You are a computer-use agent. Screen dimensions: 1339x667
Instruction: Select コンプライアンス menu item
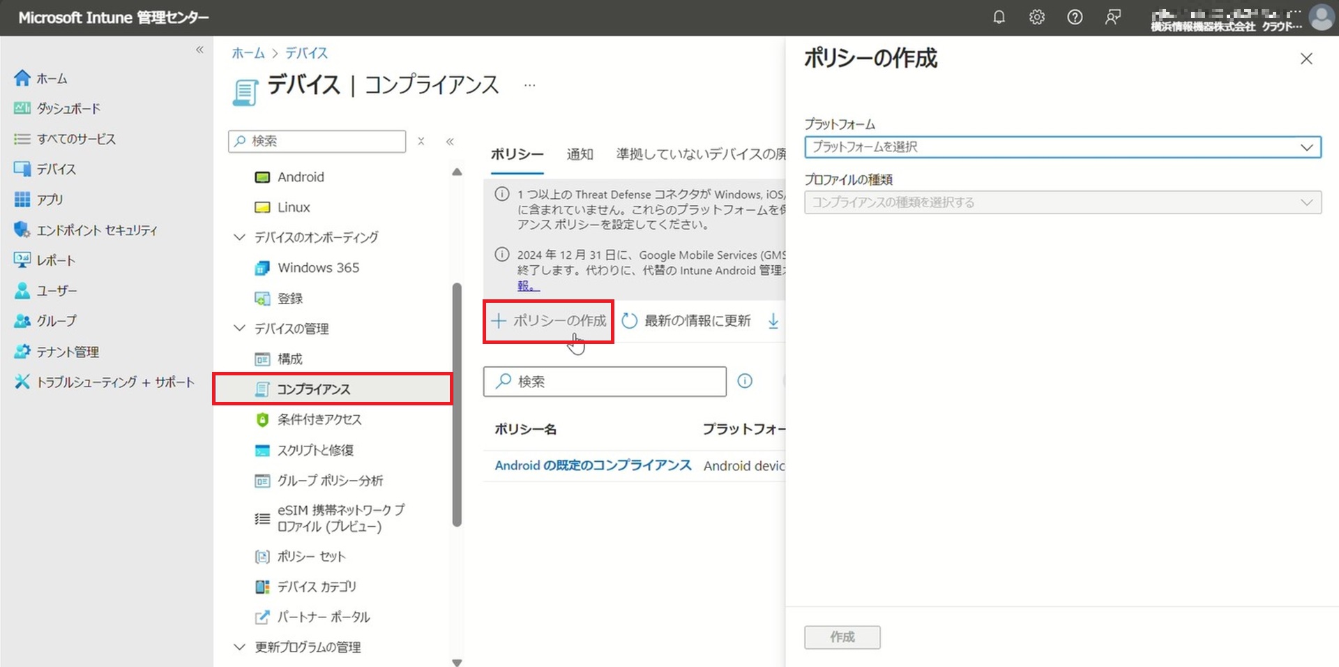pos(333,389)
